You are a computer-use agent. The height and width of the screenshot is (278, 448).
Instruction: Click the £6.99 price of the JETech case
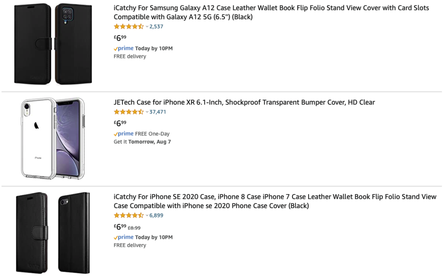click(120, 123)
